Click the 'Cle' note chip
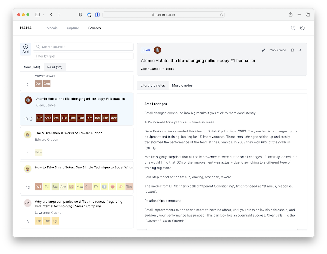The image size is (327, 254). [65, 118]
